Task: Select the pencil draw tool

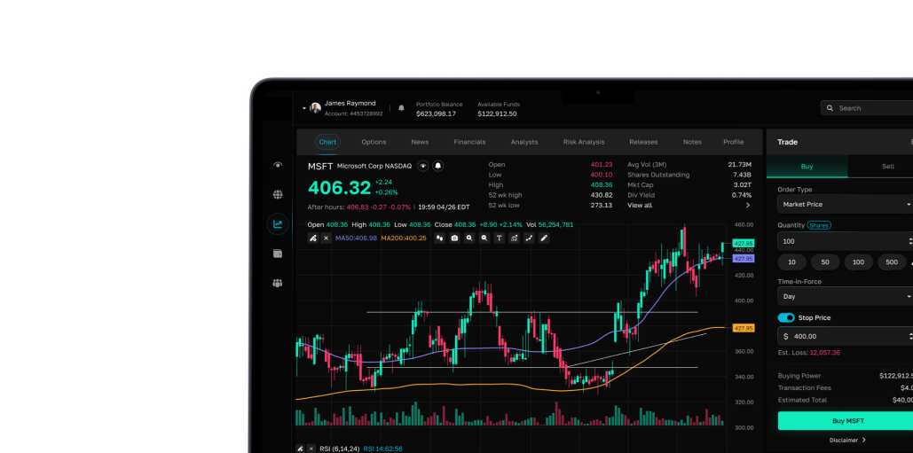Action: tap(544, 238)
